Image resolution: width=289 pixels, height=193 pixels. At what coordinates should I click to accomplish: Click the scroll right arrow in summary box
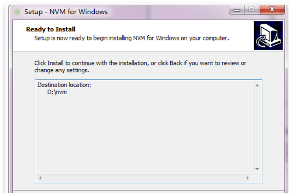(x=248, y=178)
